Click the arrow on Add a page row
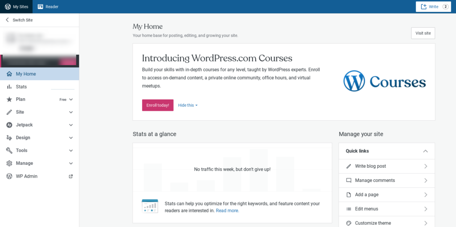The image size is (456, 227). [x=426, y=195]
